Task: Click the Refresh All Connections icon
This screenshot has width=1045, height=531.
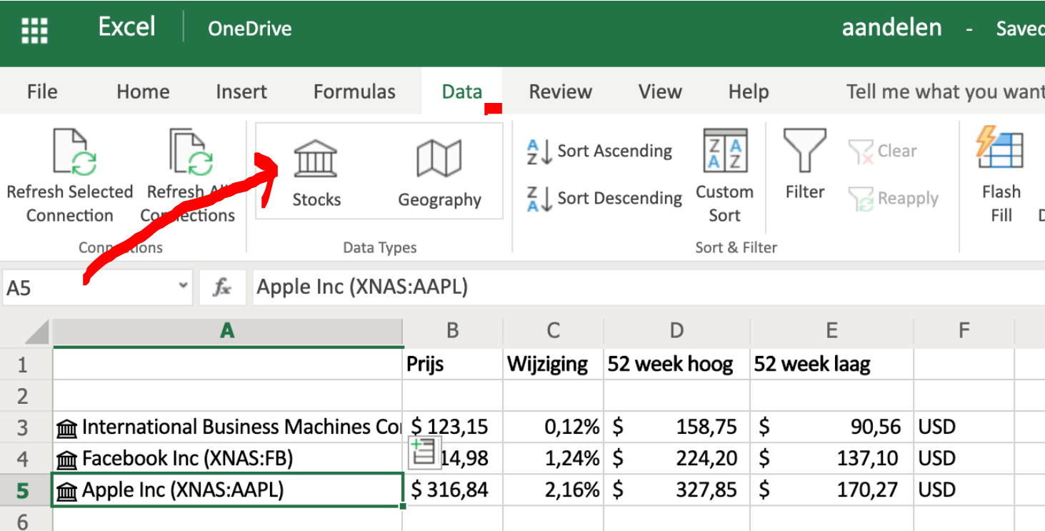Action: click(x=191, y=152)
